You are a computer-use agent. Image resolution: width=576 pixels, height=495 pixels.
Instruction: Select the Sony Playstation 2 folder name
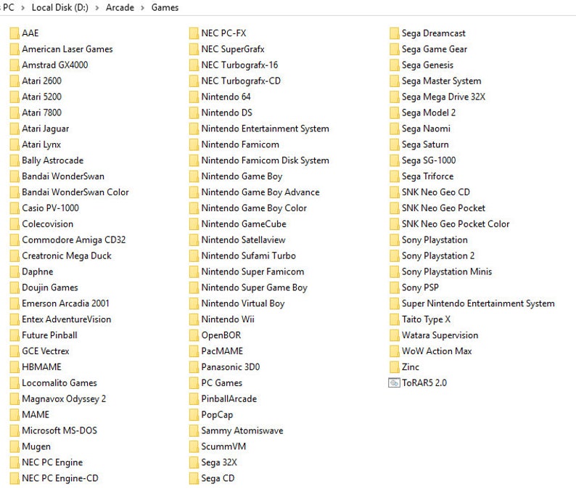pos(438,255)
